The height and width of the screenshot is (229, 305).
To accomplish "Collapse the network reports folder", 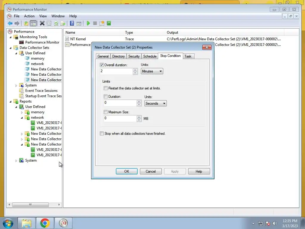I will point(22,117).
